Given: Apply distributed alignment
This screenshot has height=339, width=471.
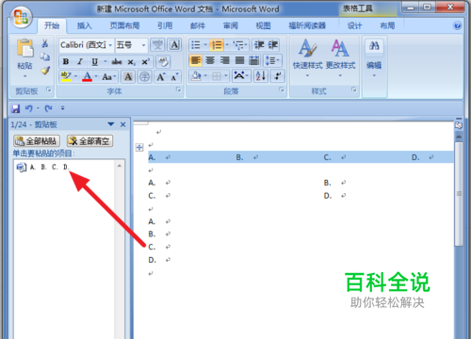Looking at the screenshot, I should pyautogui.click(x=254, y=60).
